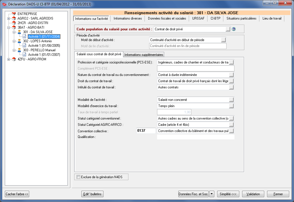294x202 pixels.
Task: Expand the 4ZFU - AGRO-FROM tree node
Action: click(x=9, y=59)
